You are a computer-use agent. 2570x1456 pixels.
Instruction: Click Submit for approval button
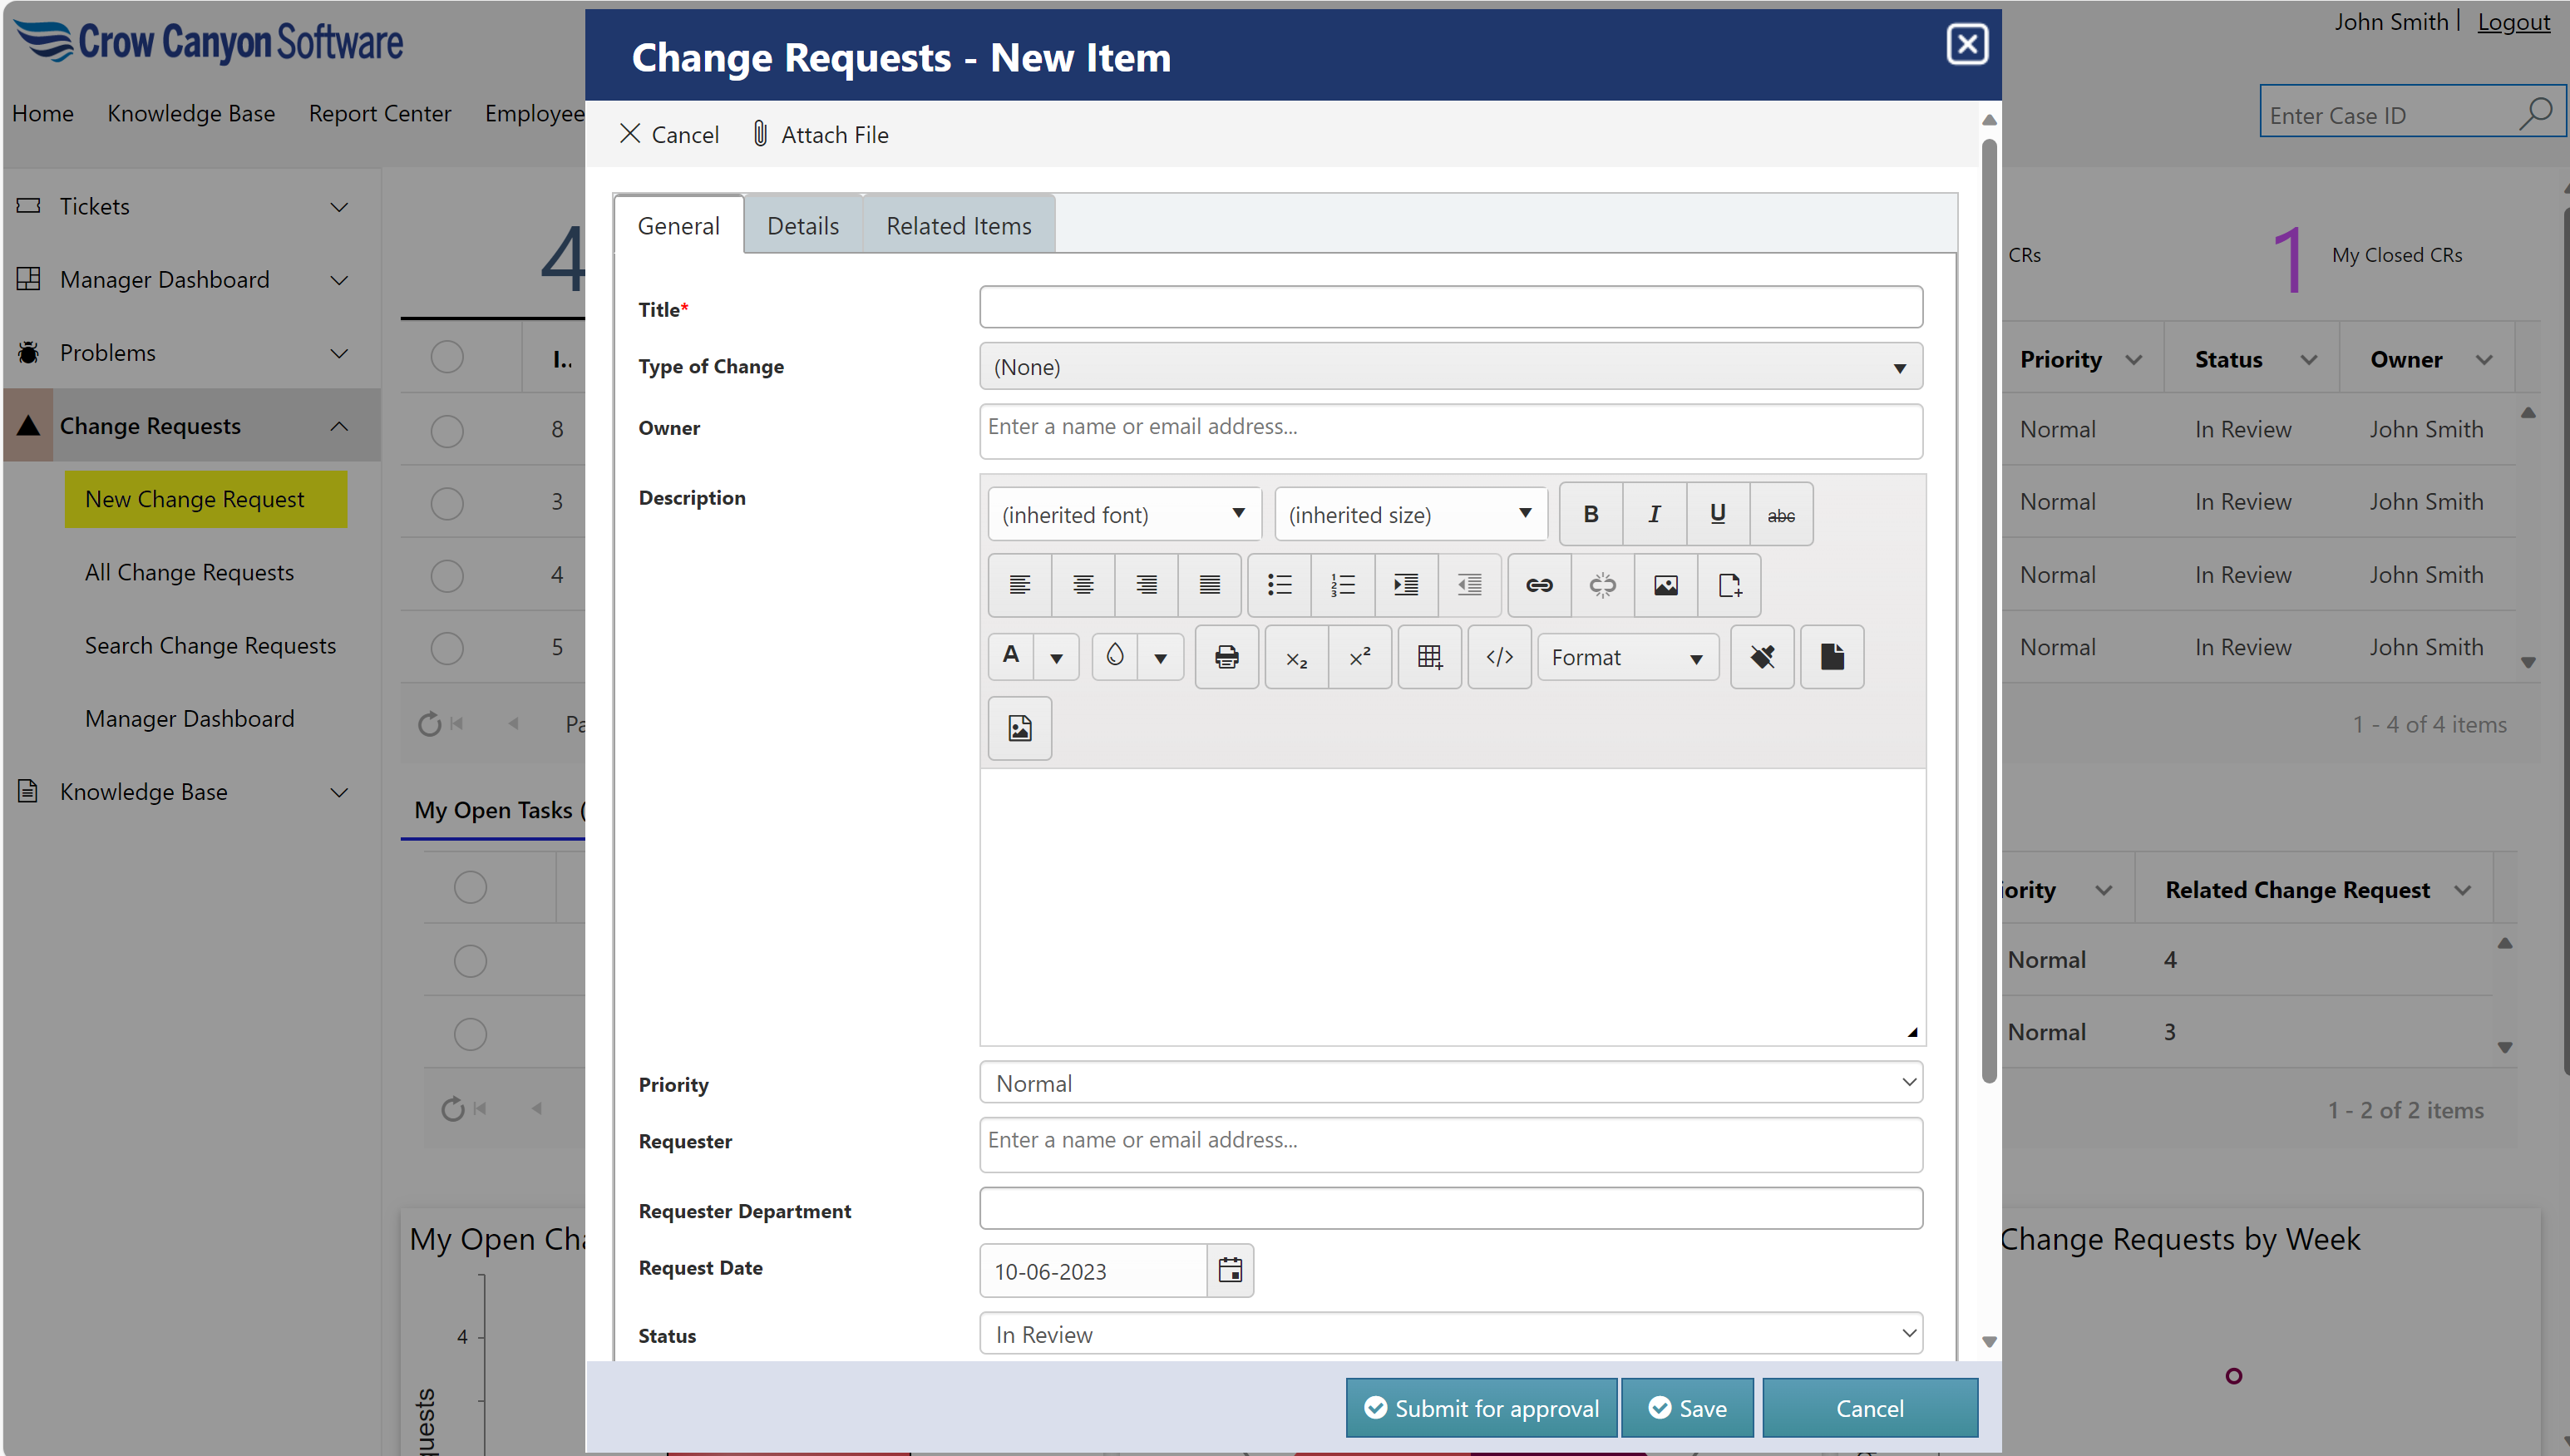[1481, 1408]
